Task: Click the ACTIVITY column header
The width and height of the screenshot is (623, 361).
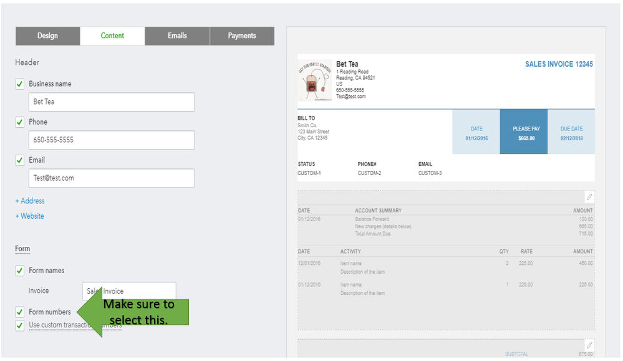Action: click(x=350, y=251)
